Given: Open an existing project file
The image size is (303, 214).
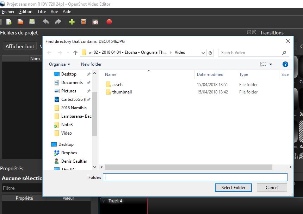Looking at the screenshot, I should pos(20,21).
